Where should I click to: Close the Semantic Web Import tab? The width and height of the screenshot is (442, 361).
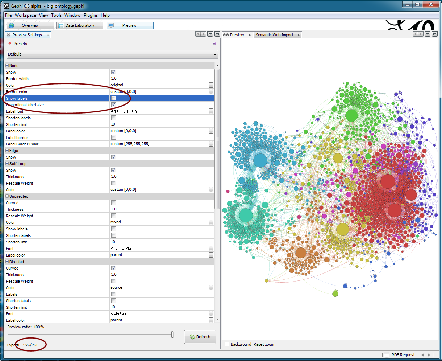tap(299, 35)
